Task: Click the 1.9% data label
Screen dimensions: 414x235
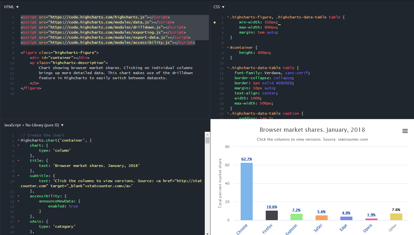Action: 371,215
